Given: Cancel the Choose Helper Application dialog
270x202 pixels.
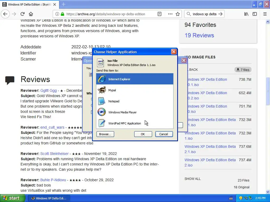Looking at the screenshot, I should 164,134.
